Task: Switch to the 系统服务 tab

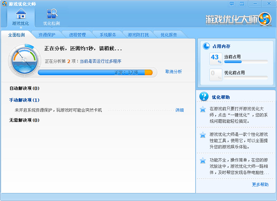Action: pyautogui.click(x=108, y=35)
